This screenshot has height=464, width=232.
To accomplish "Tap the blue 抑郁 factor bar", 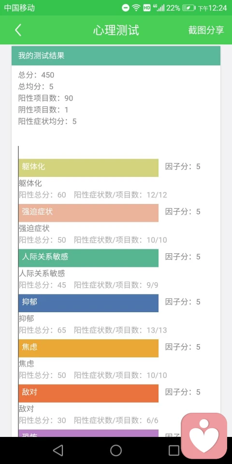I will pyautogui.click(x=88, y=303).
